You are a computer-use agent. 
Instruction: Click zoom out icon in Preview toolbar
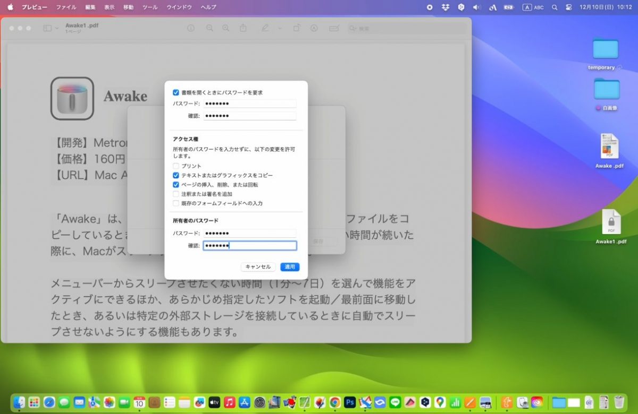pyautogui.click(x=210, y=28)
